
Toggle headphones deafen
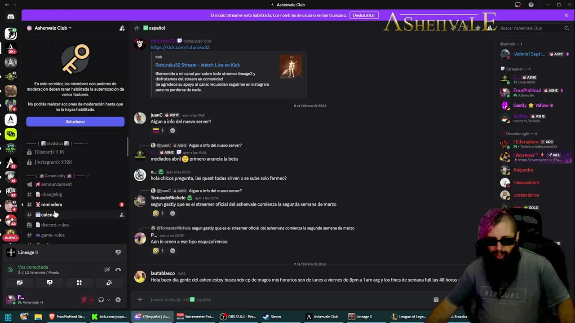pyautogui.click(x=101, y=300)
